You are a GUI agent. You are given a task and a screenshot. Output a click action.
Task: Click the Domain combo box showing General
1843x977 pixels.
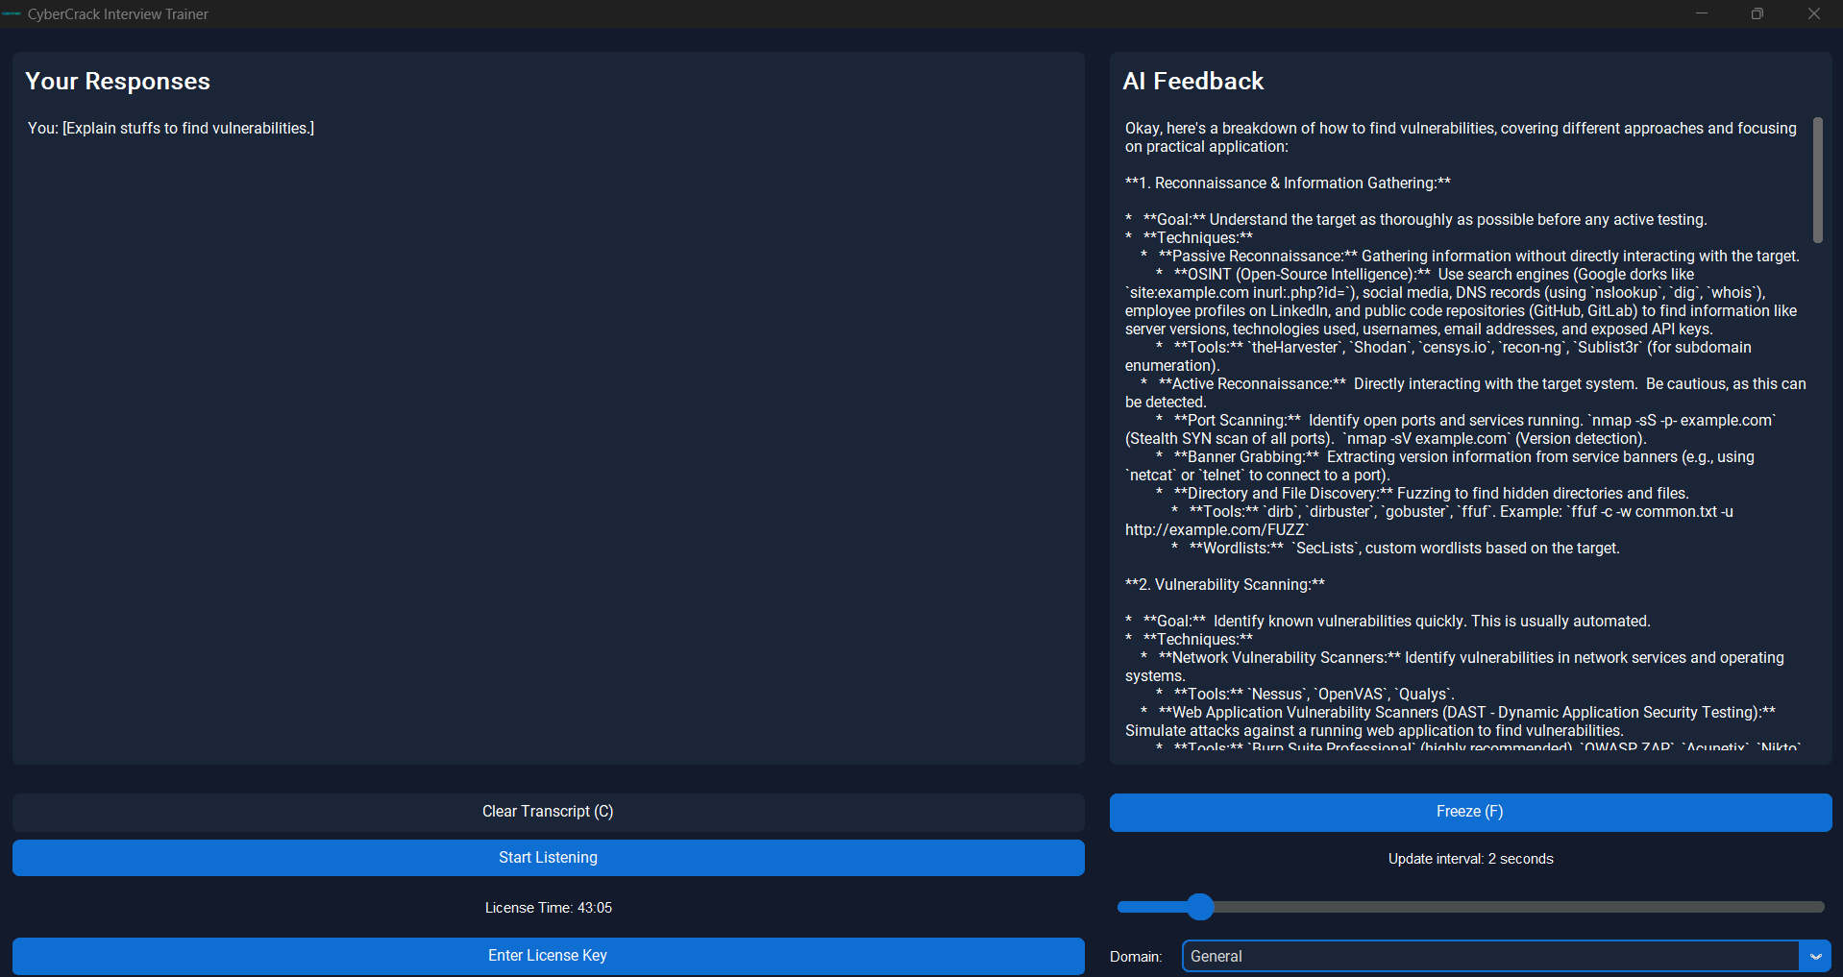pyautogui.click(x=1489, y=956)
